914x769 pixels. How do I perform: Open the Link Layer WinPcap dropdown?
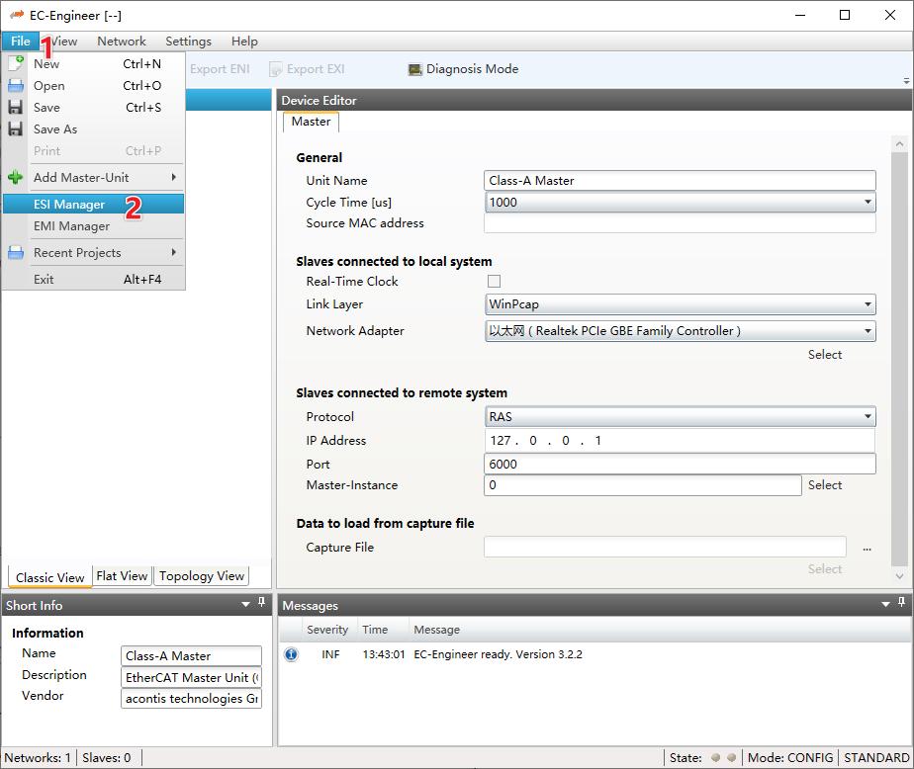pos(868,305)
